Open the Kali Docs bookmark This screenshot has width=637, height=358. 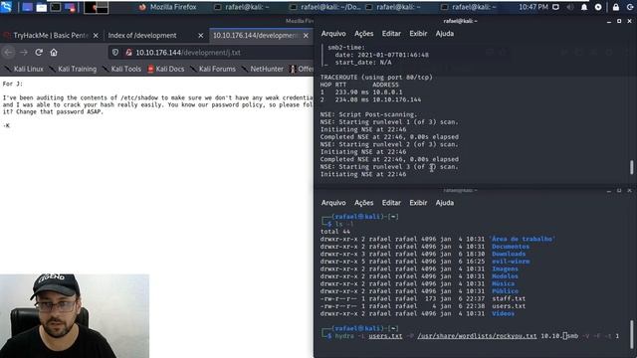pyautogui.click(x=166, y=69)
